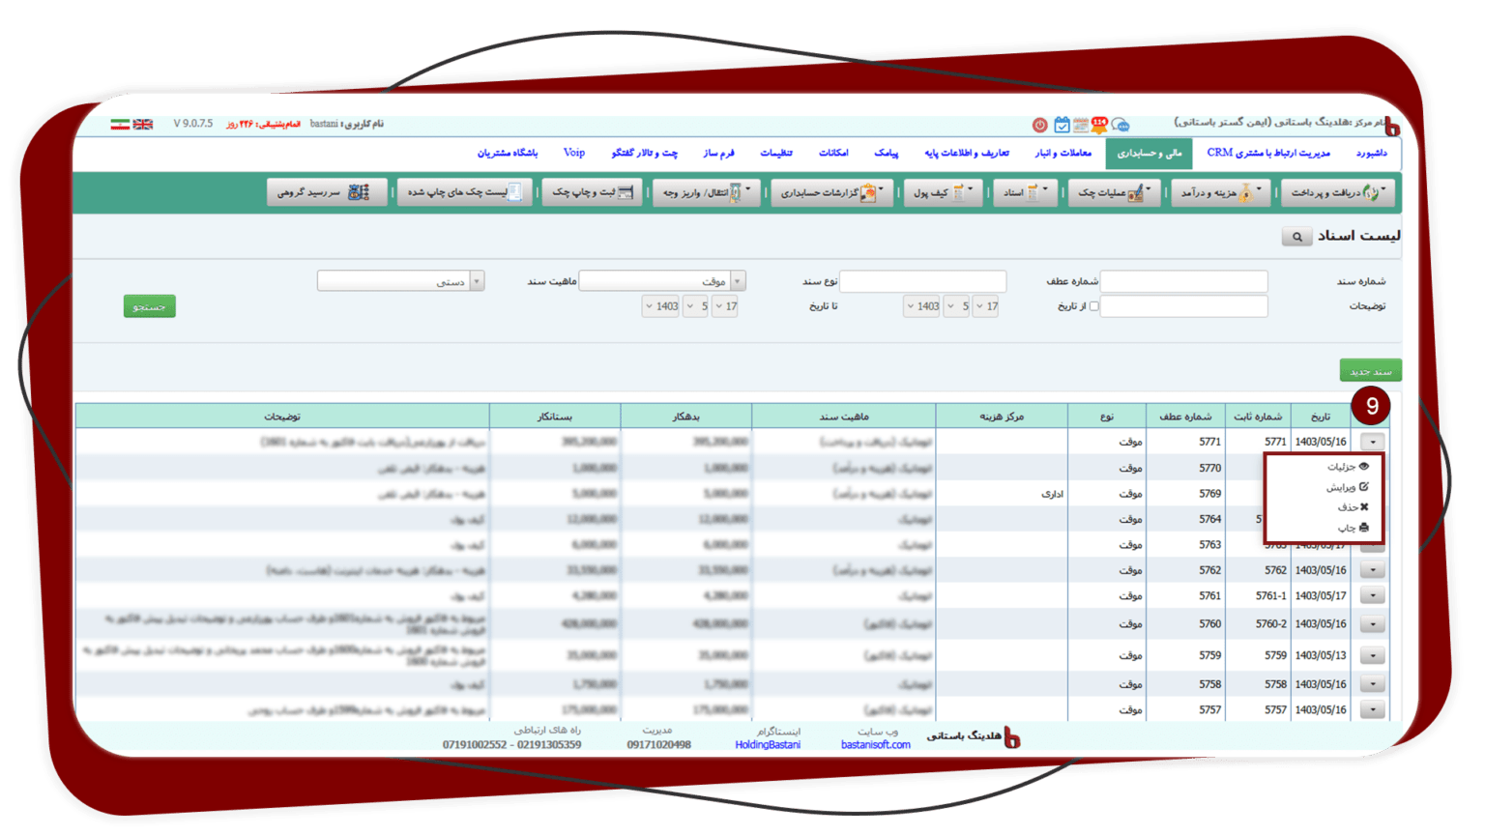The height and width of the screenshot is (835, 1485).
Task: Click the red power logout icon
Action: [1039, 125]
